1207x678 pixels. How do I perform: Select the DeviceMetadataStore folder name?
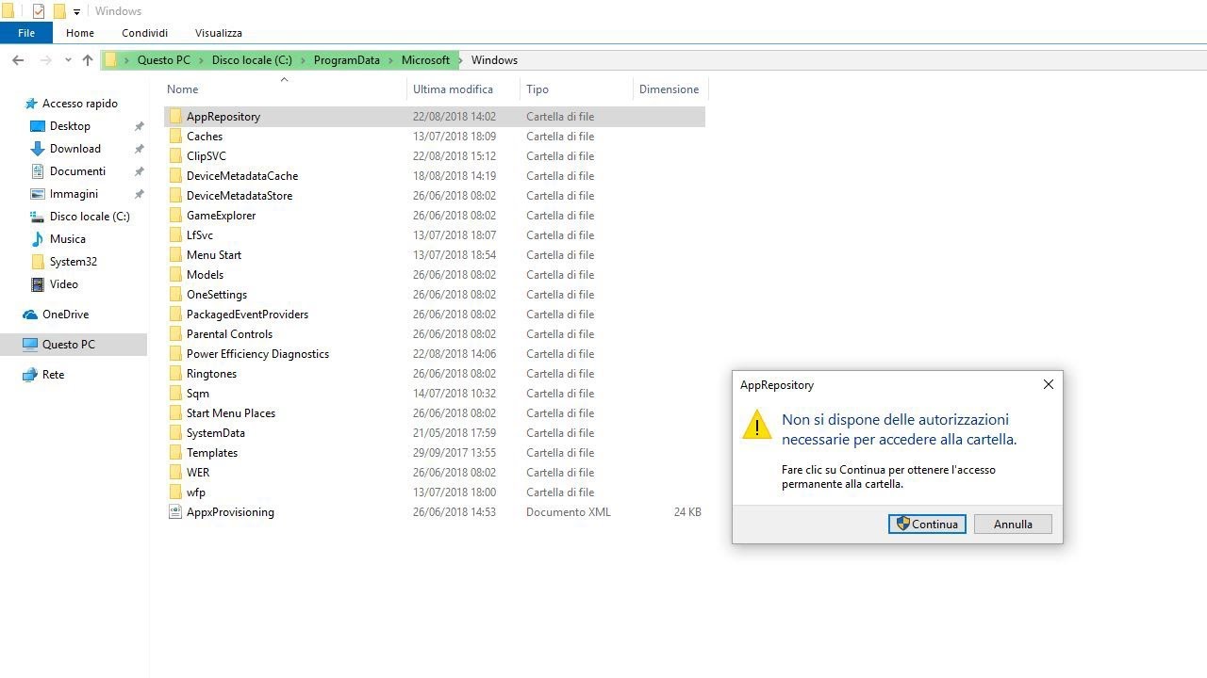point(240,196)
